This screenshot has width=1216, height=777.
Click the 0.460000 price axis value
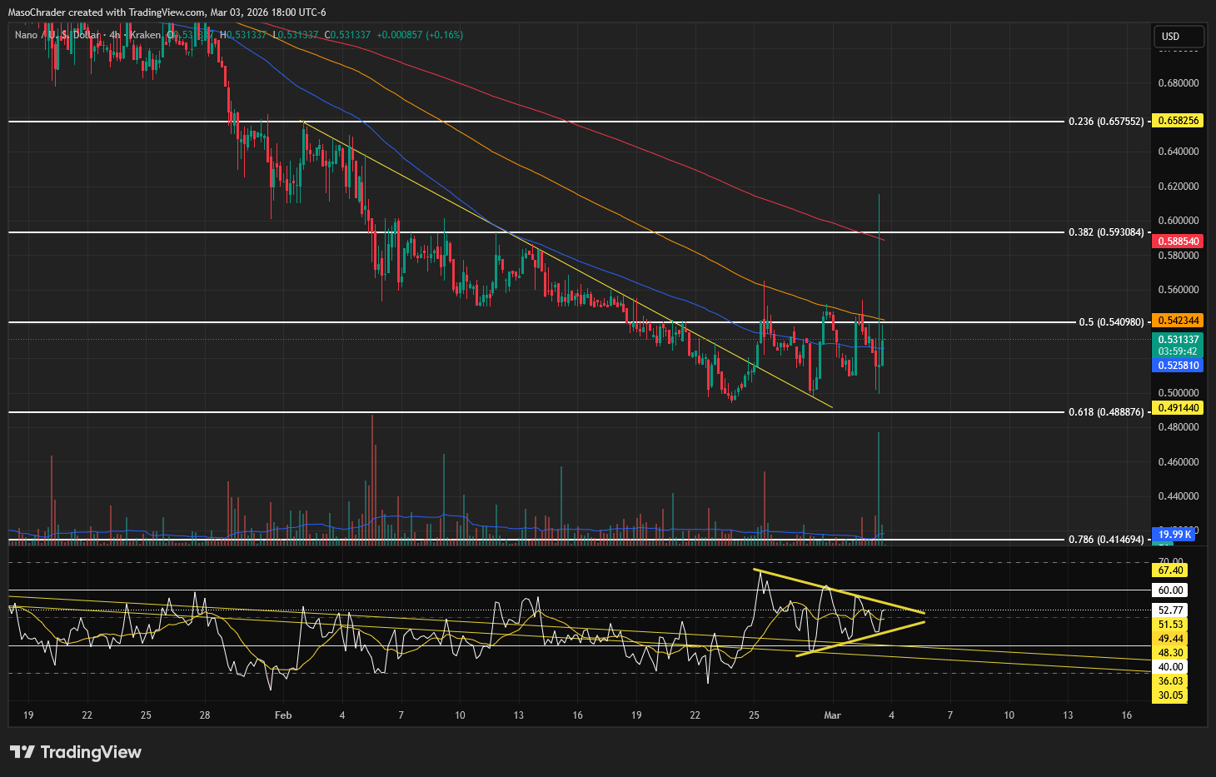click(x=1178, y=462)
